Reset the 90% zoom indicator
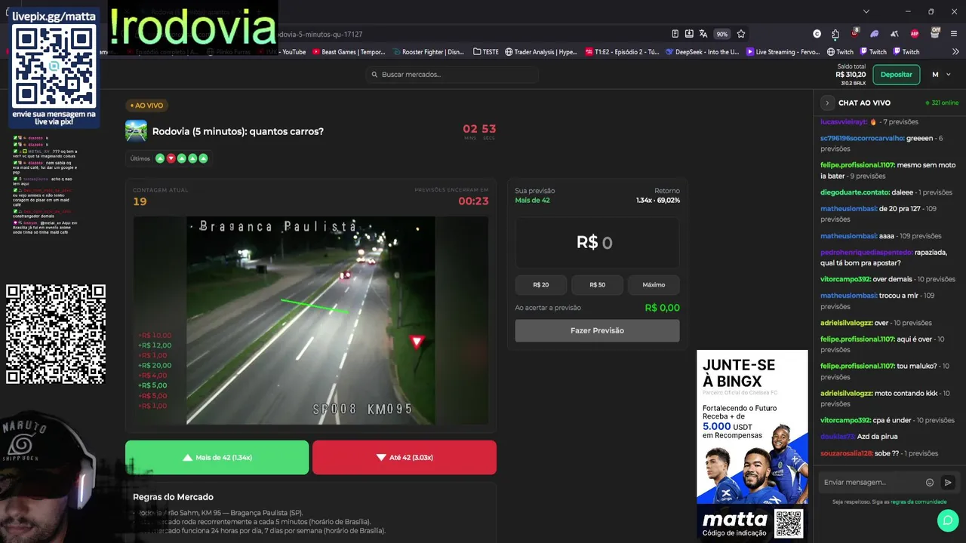Screen dimensions: 966x543 click(x=722, y=34)
